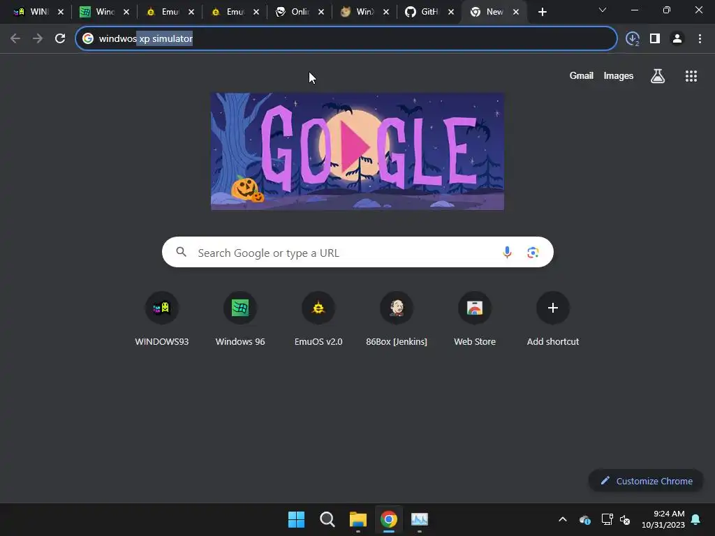The image size is (715, 536).
Task: Open the performance monitor taskbar app
Action: click(420, 519)
